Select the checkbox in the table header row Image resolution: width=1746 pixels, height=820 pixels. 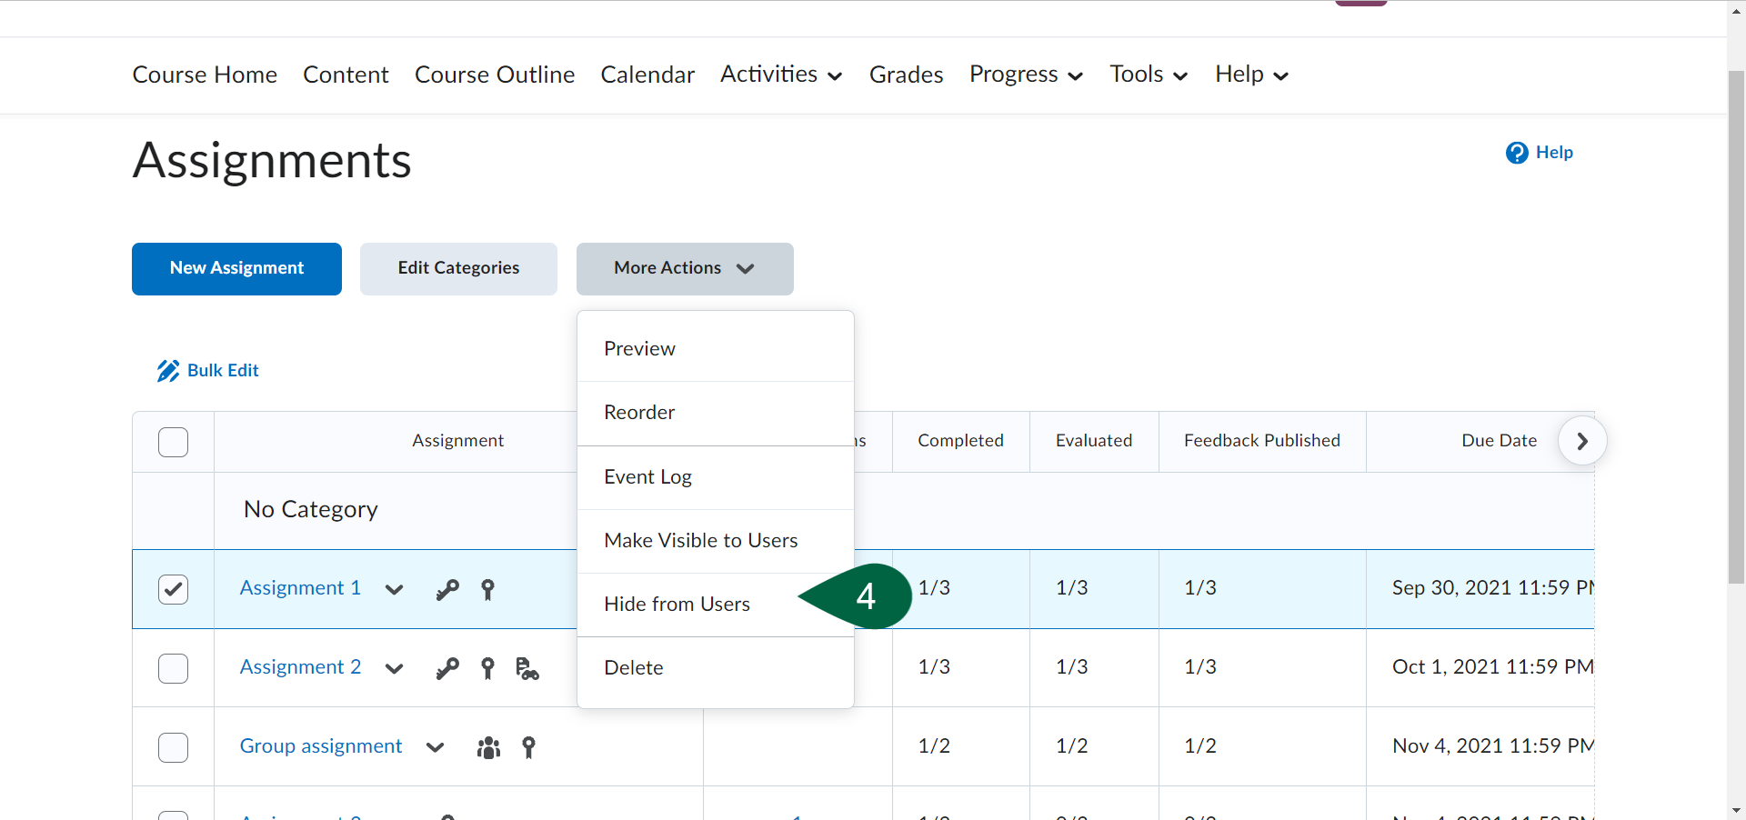173,443
